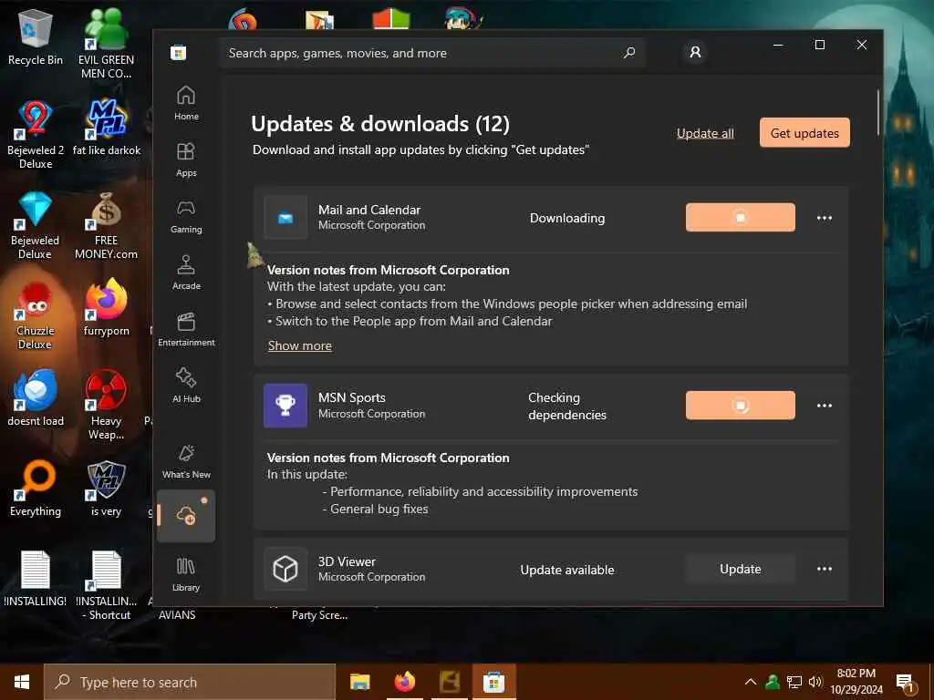Select the Everything desktop shortcut
Screen dimensions: 934x700
click(36, 489)
